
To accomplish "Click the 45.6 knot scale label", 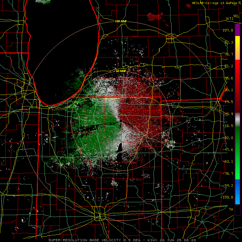I will [x=229, y=78].
